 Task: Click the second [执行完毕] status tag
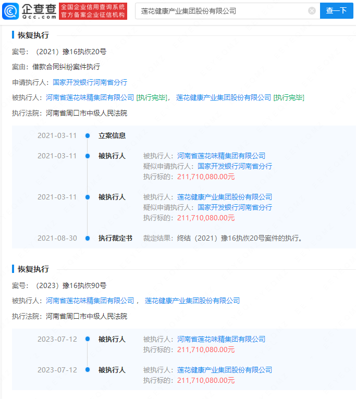pyautogui.click(x=289, y=98)
